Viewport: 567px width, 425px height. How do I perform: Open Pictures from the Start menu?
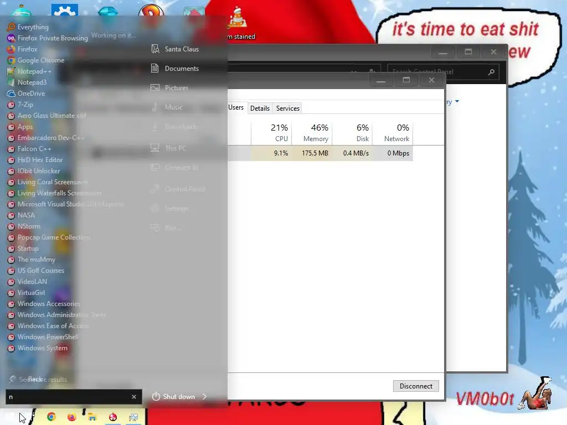(x=170, y=88)
